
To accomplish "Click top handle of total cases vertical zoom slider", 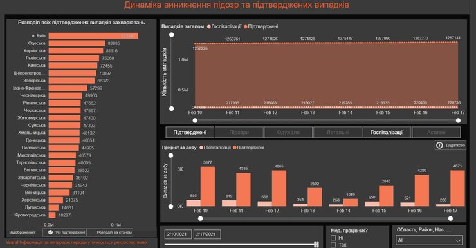I will [172, 35].
